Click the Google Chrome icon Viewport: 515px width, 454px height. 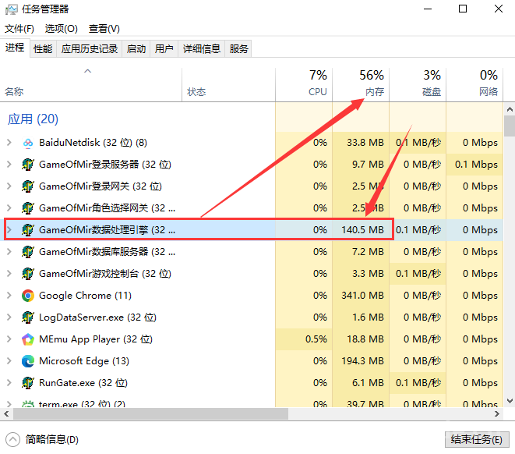28,296
